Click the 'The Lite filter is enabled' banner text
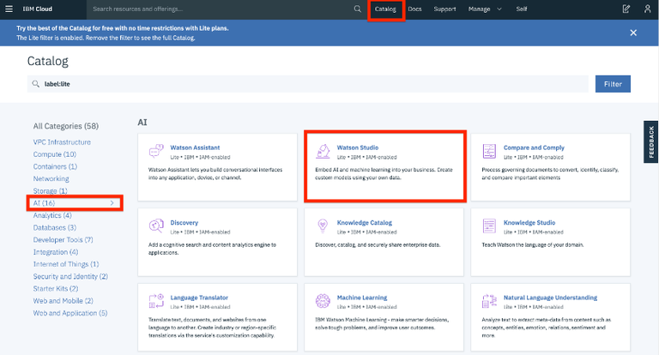659x355 pixels. (x=106, y=38)
